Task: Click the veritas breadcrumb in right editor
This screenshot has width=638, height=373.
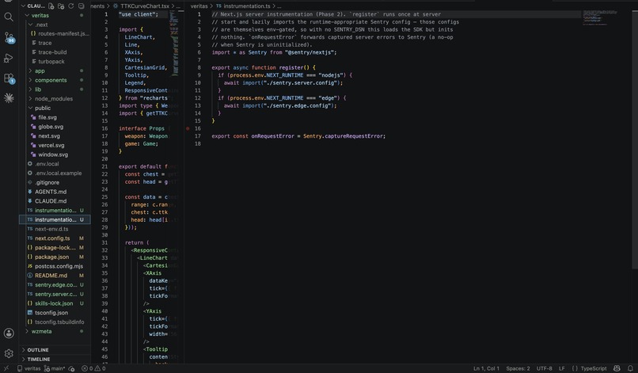Action: tap(199, 6)
